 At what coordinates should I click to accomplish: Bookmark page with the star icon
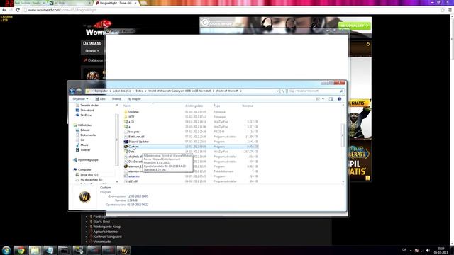click(443, 10)
